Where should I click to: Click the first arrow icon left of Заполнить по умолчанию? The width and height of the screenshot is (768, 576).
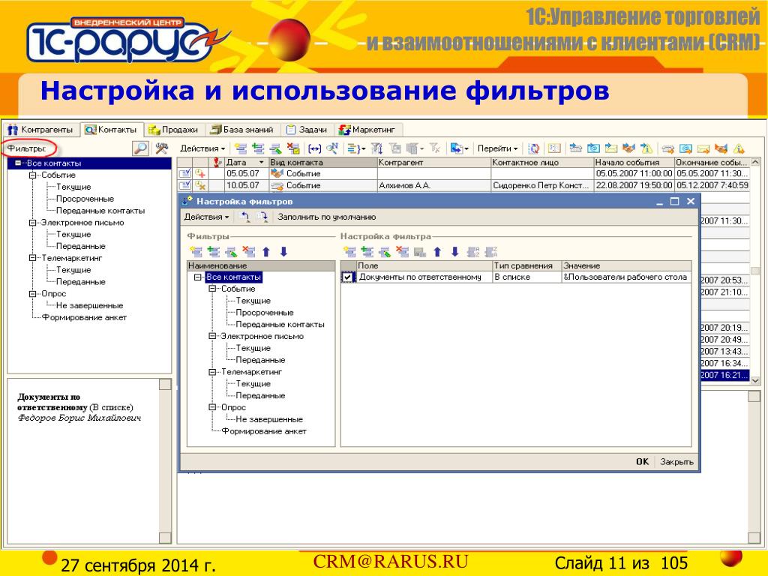[x=244, y=217]
